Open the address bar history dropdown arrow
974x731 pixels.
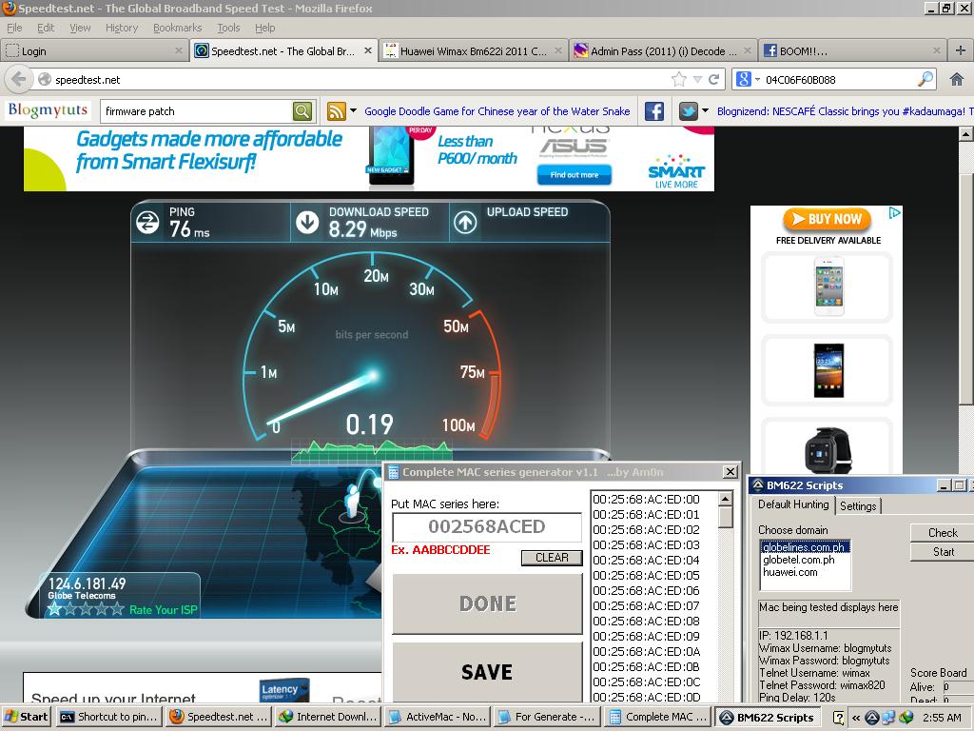(x=697, y=80)
